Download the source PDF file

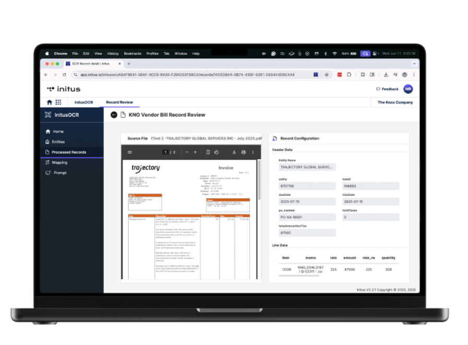point(234,152)
